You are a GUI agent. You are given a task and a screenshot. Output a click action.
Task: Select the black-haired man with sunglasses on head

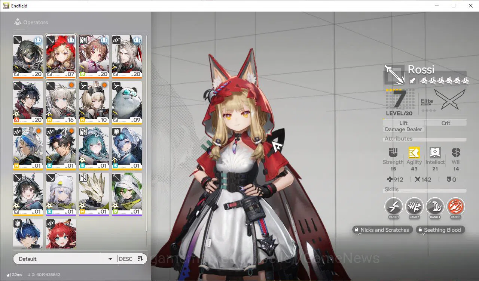[x=61, y=149]
